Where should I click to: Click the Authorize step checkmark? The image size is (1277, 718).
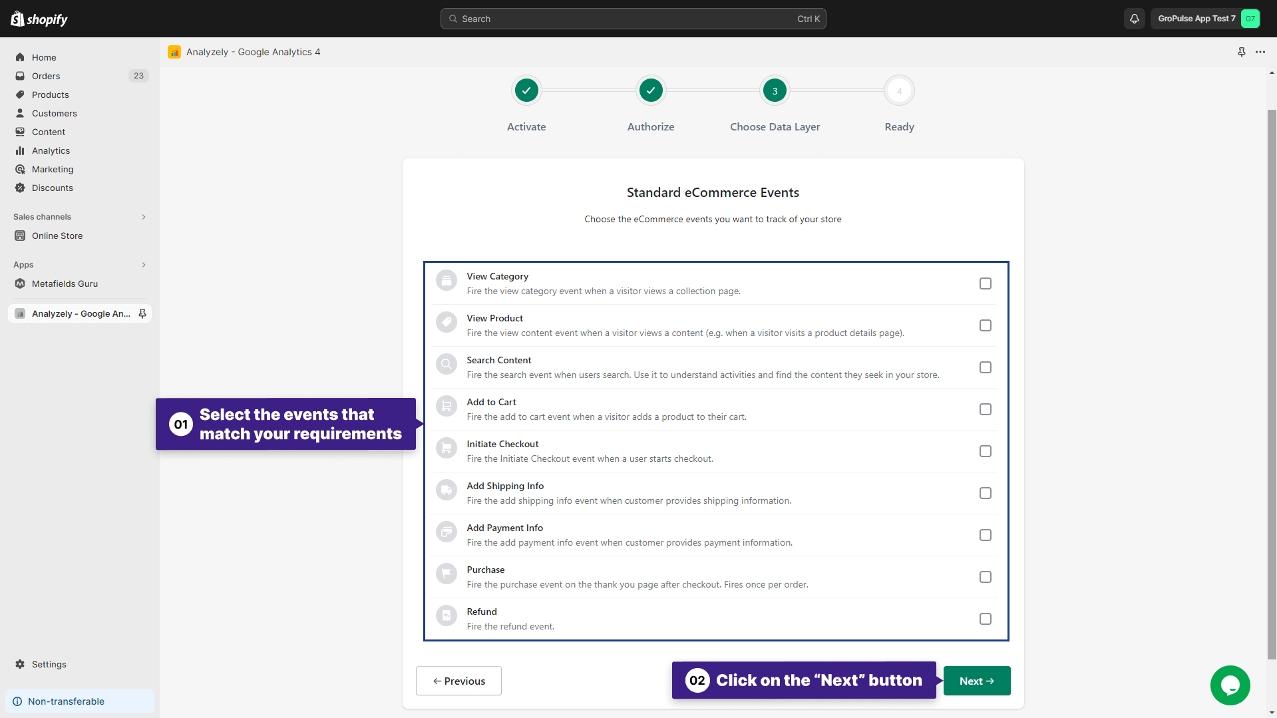651,90
